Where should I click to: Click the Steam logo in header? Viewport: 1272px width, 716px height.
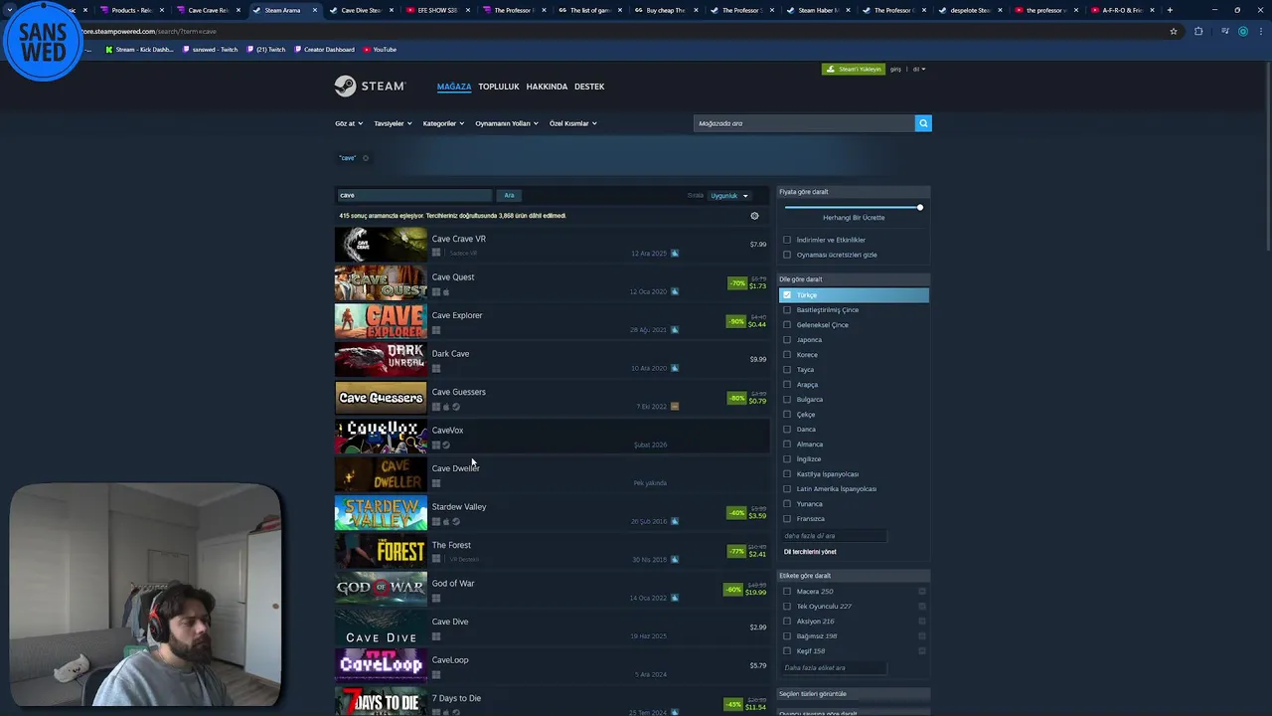(x=370, y=87)
